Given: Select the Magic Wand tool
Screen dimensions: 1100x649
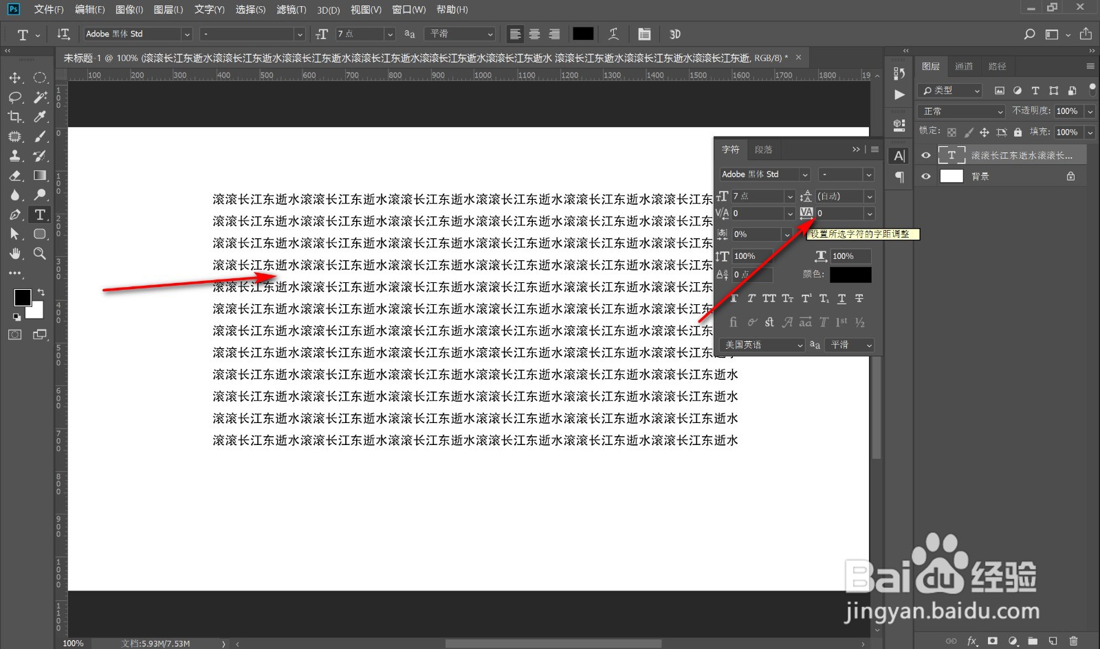Looking at the screenshot, I should [x=40, y=97].
